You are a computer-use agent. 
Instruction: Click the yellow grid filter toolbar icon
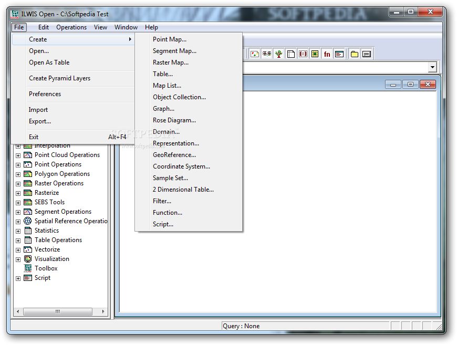coord(315,54)
